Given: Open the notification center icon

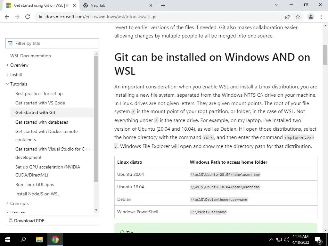Looking at the screenshot, I should (318, 240).
